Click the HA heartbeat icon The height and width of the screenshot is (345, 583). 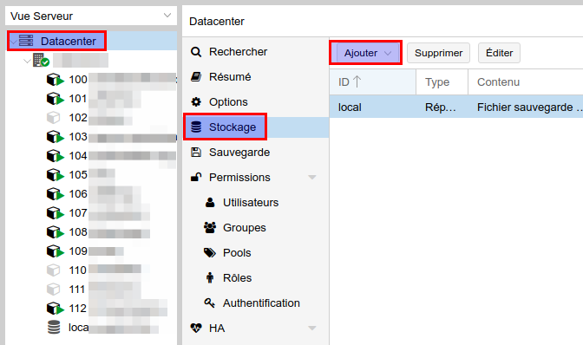[x=196, y=329]
